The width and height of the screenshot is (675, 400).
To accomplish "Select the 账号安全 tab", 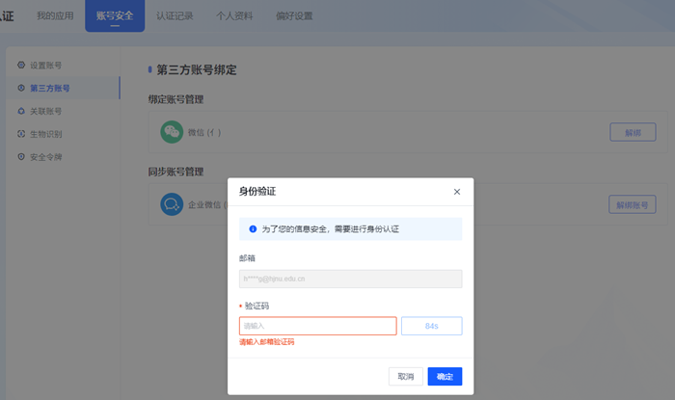I will point(115,15).
